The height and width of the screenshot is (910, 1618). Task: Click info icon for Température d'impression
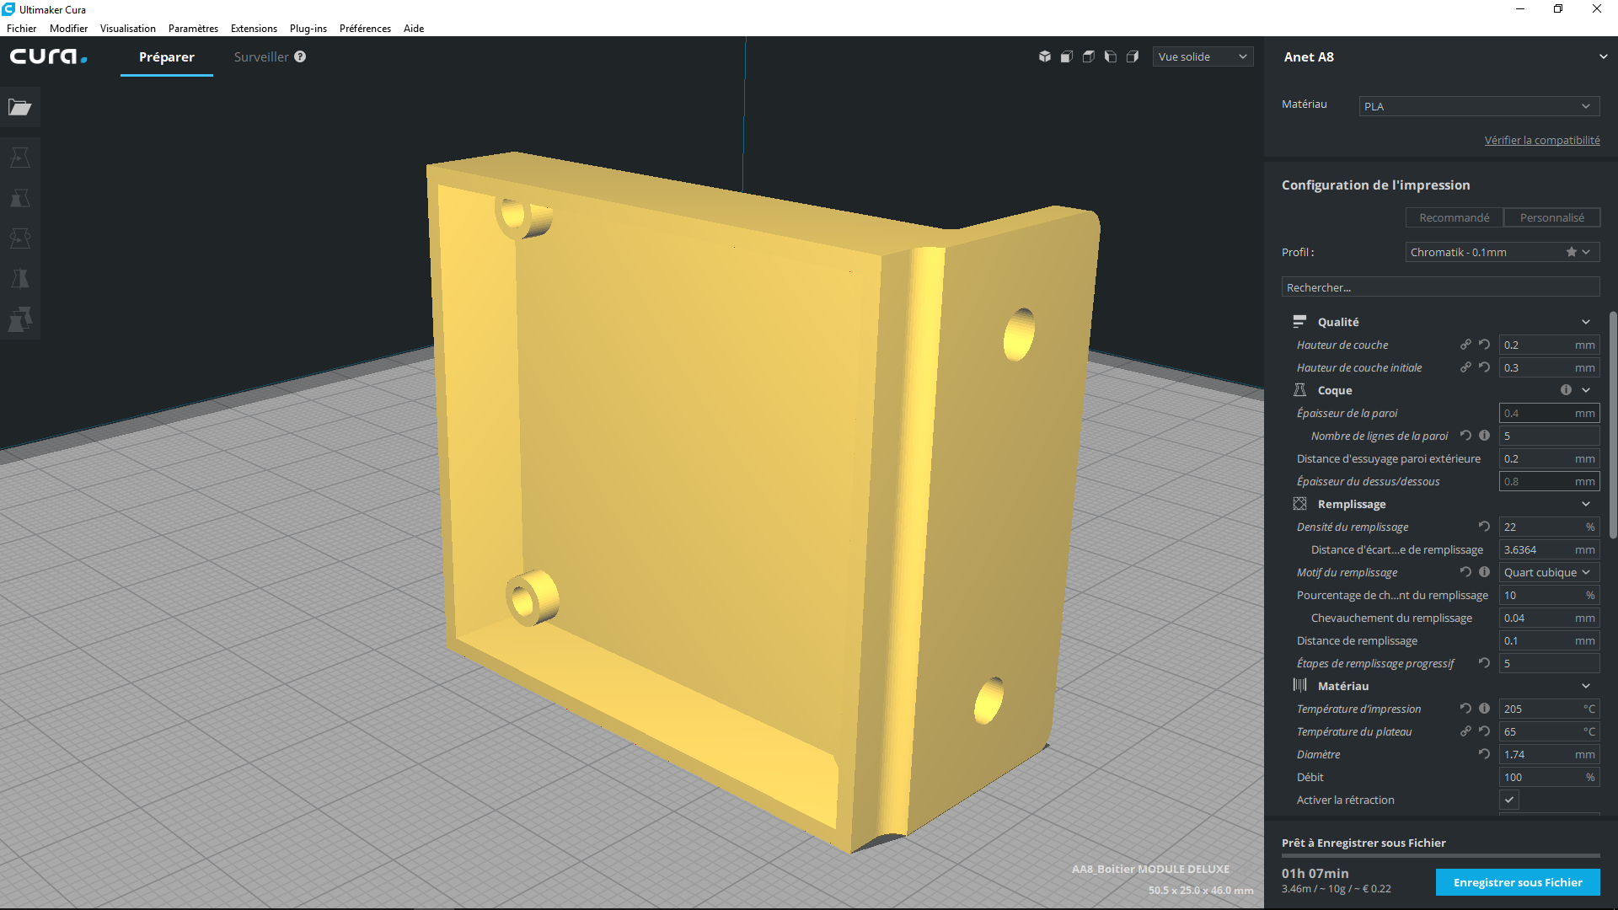[x=1484, y=709]
